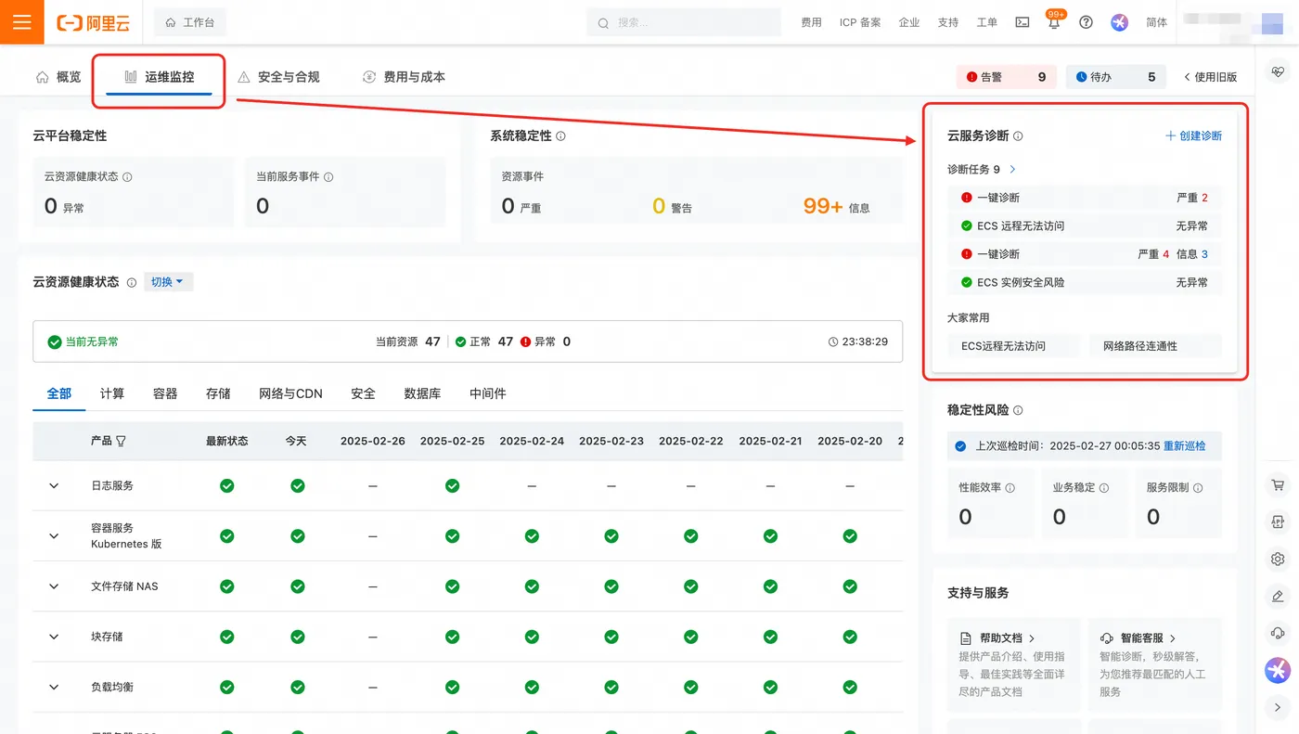Open the settings gear in right sidebar

click(1278, 559)
